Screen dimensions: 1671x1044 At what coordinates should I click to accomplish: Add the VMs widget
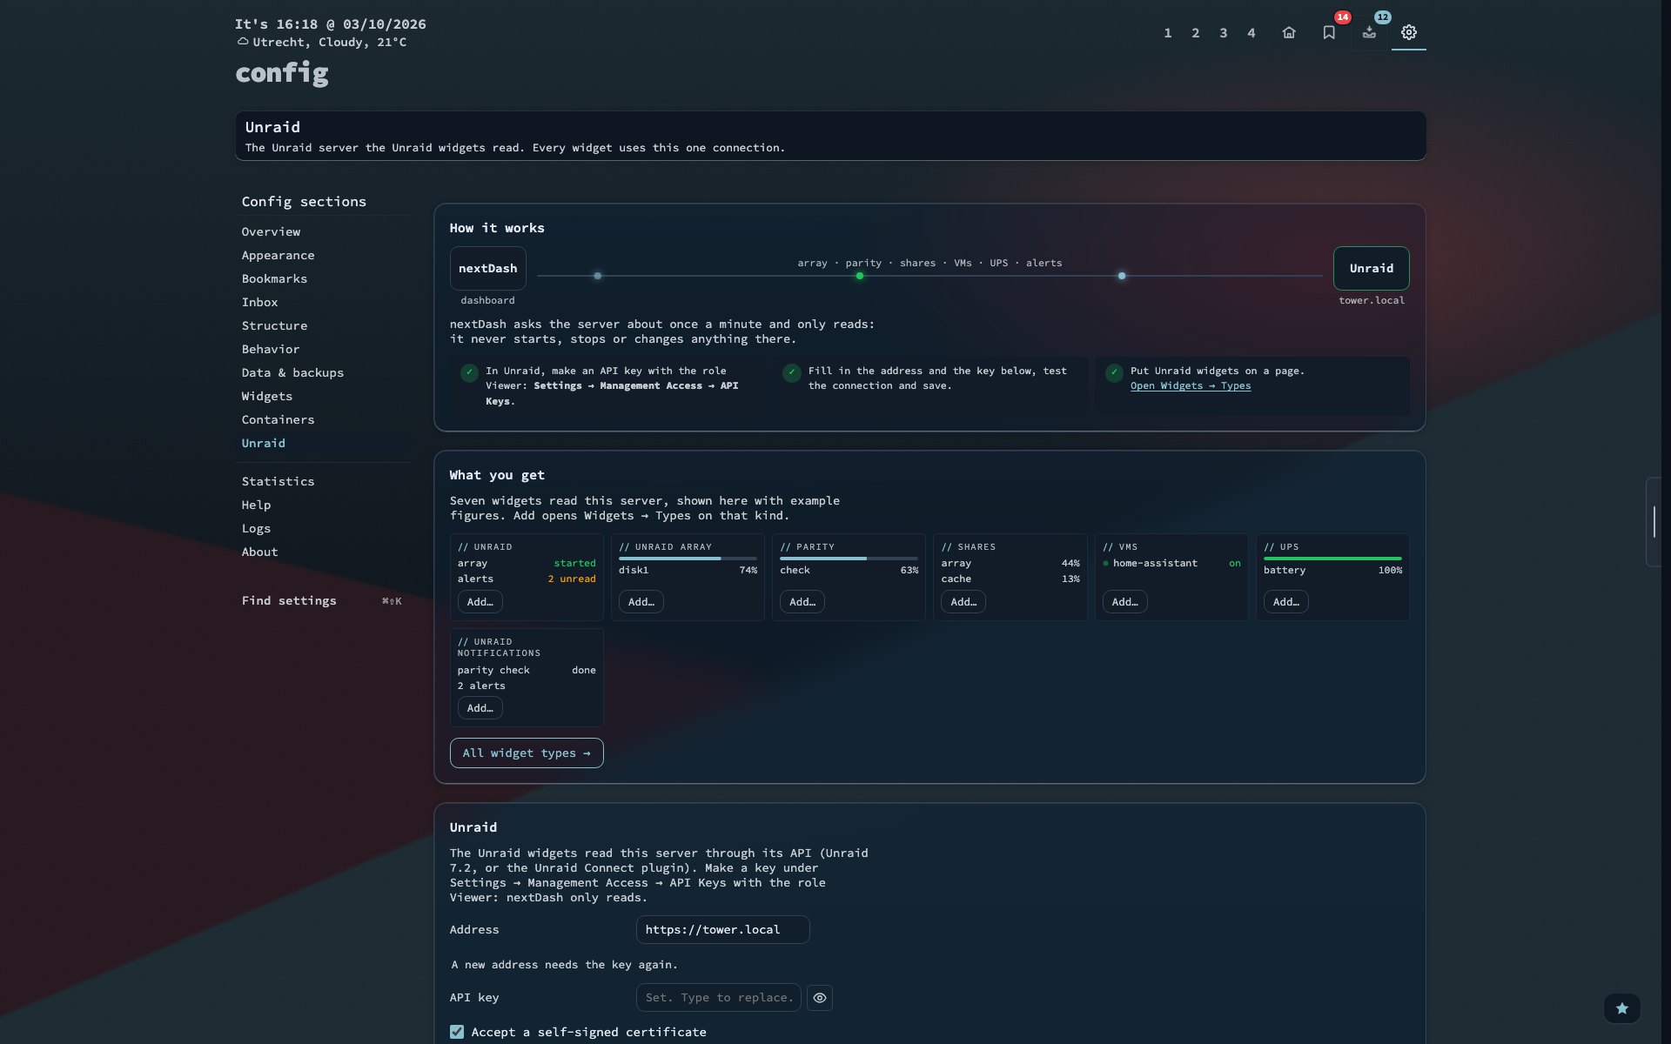click(x=1124, y=602)
